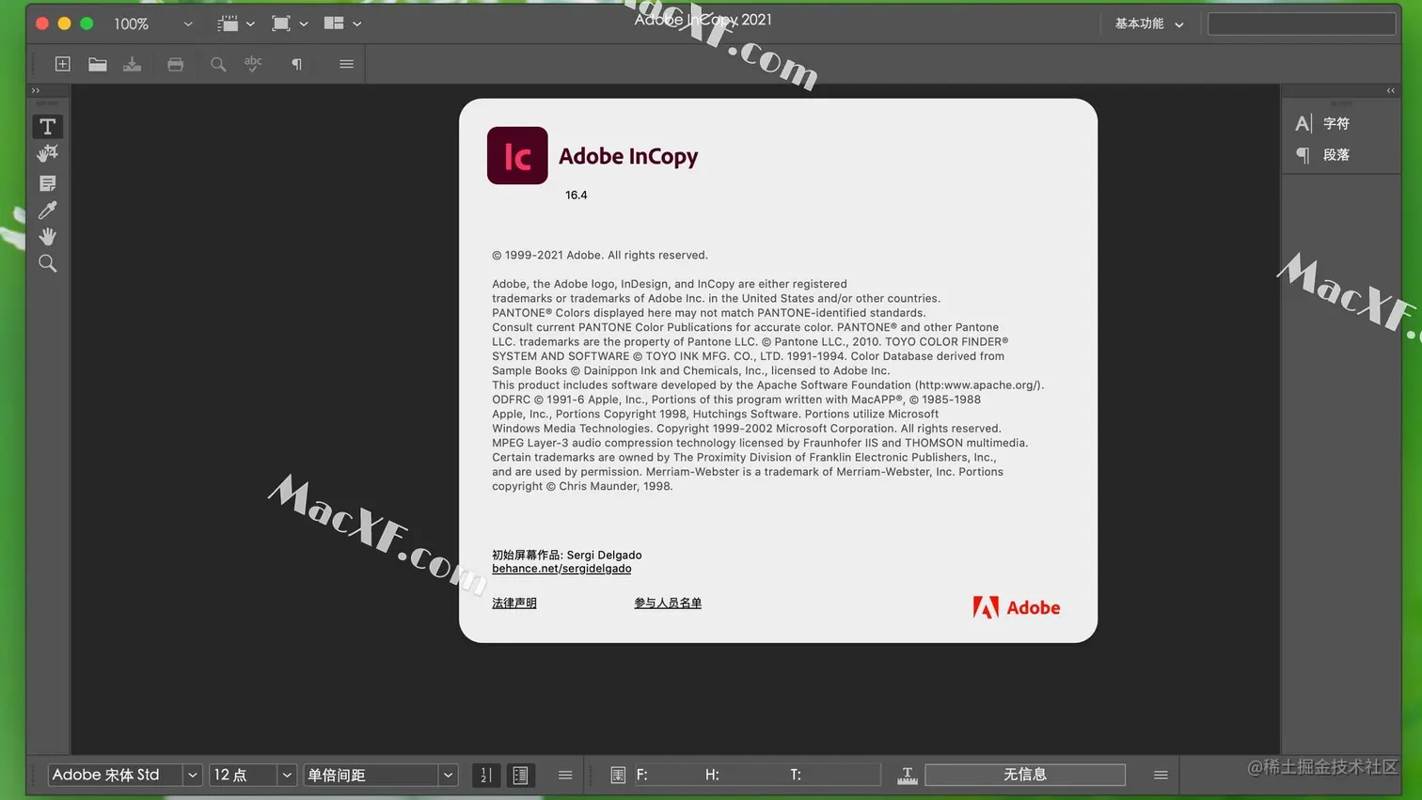Click the 无信息 copyfit progress field
The image size is (1422, 800).
point(1025,775)
